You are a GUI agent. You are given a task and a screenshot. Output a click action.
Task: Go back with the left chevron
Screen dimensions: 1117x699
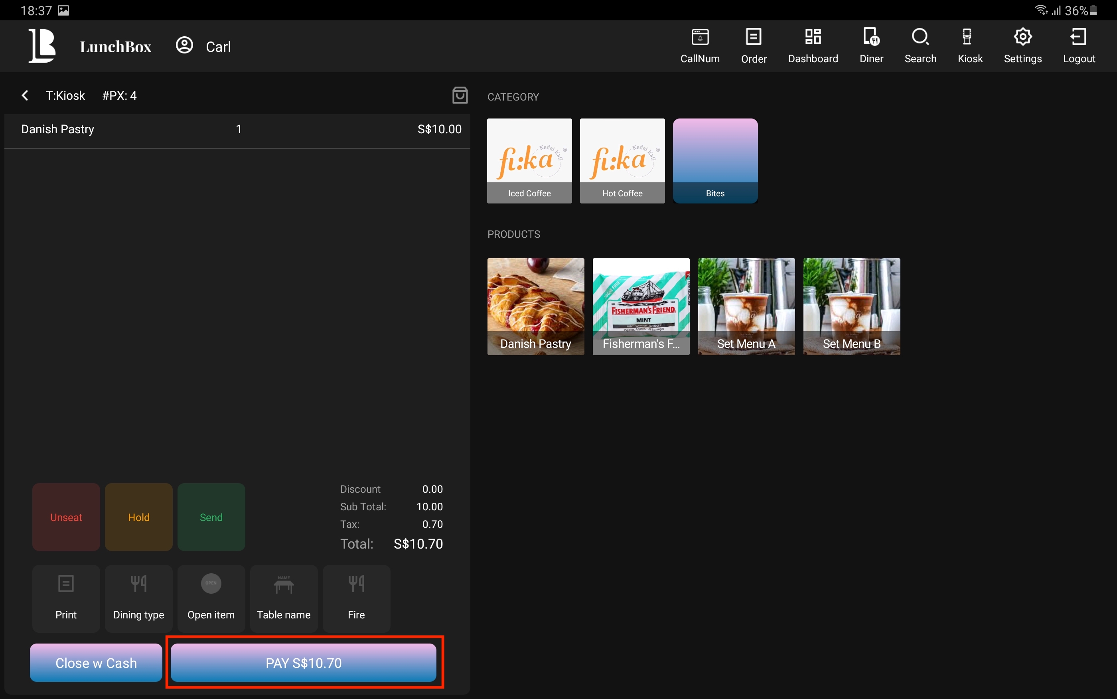(x=25, y=95)
